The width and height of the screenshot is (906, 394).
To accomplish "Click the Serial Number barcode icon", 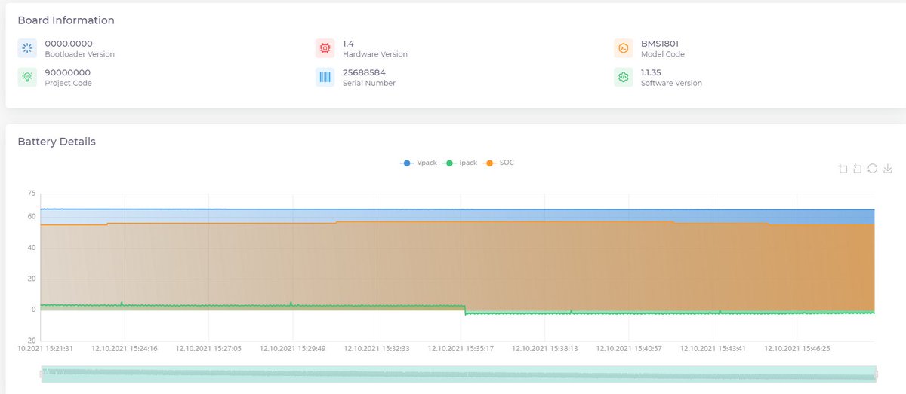I will (325, 77).
